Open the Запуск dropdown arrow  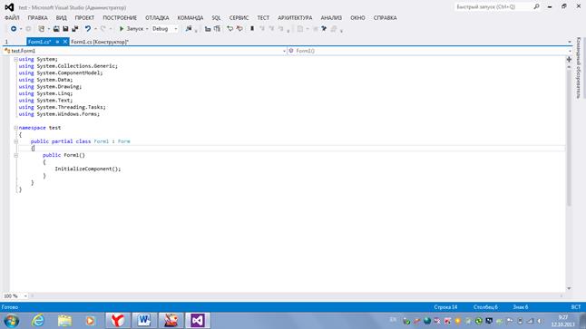point(147,29)
